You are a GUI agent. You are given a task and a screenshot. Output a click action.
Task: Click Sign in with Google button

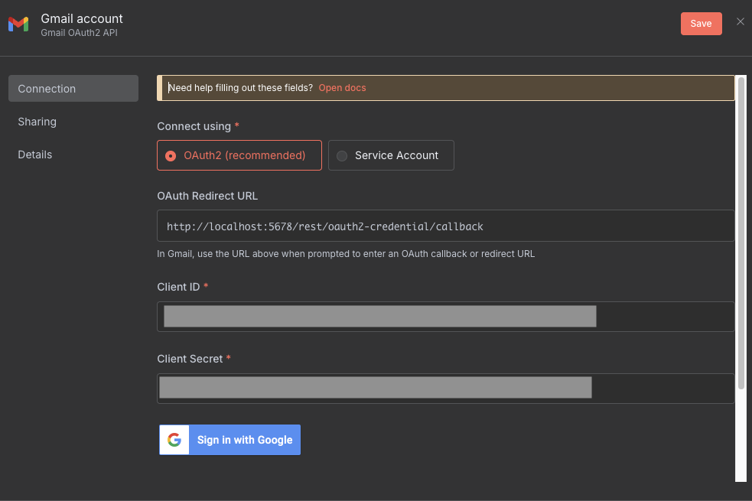pyautogui.click(x=230, y=440)
